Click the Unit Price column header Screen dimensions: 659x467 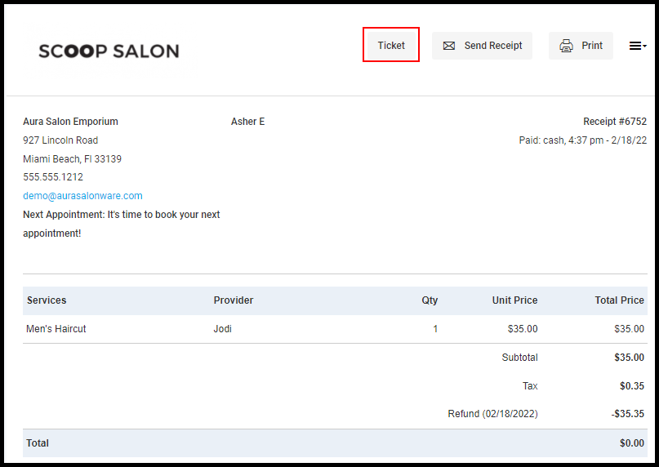point(514,300)
